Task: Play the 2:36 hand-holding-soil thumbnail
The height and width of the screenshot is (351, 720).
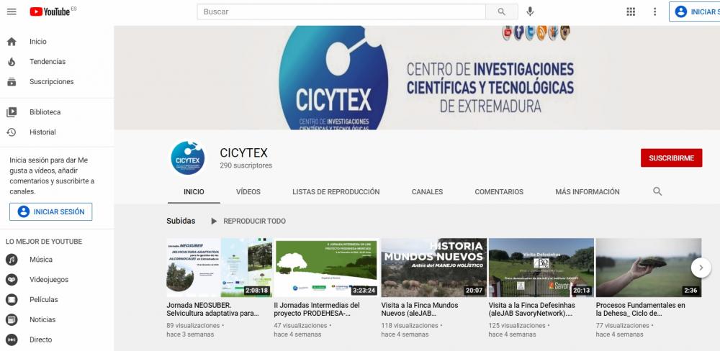Action: click(x=649, y=268)
